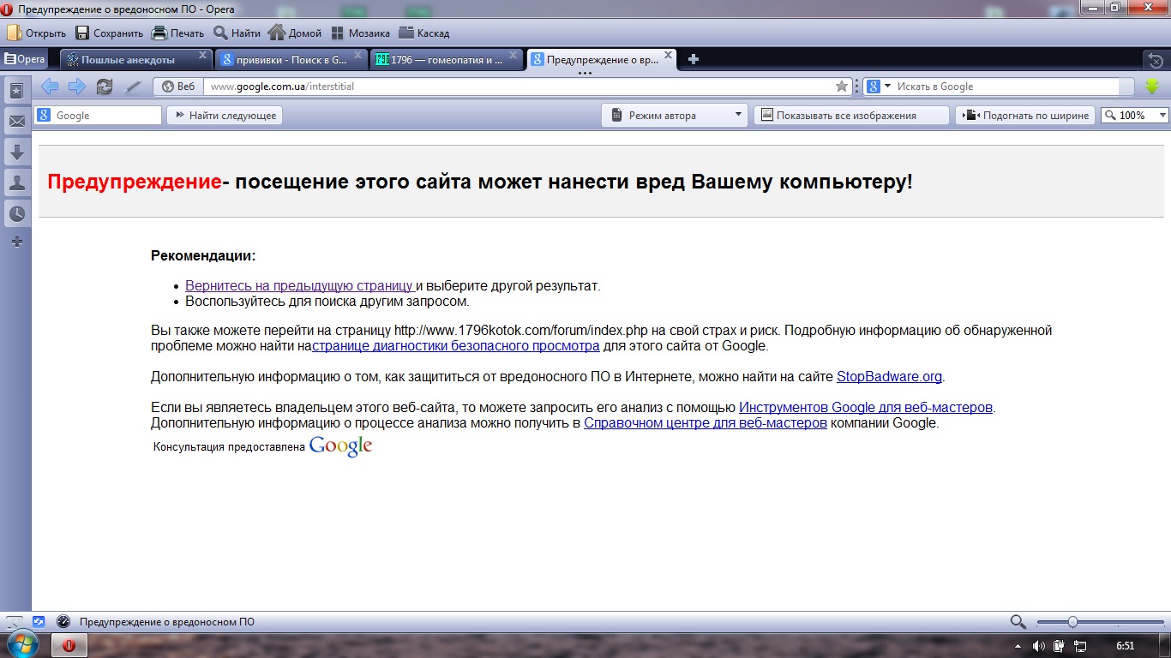Switch to 1796 — гомеопатия и... tab
The image size is (1171, 658).
coord(439,59)
